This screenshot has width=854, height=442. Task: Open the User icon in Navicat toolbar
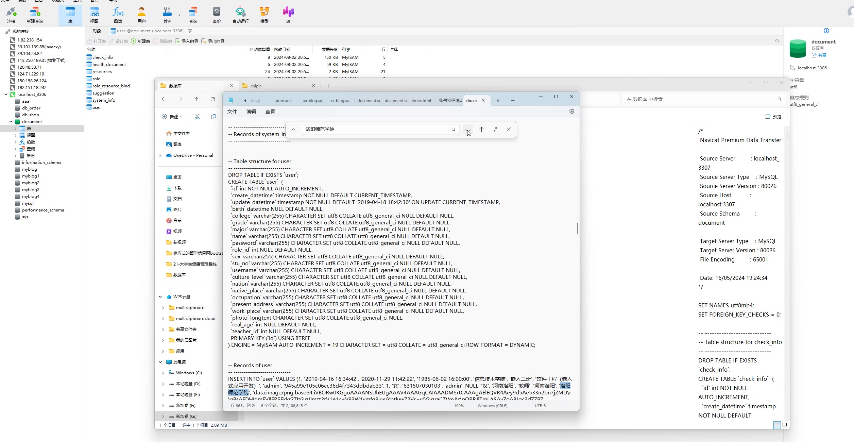(x=142, y=15)
